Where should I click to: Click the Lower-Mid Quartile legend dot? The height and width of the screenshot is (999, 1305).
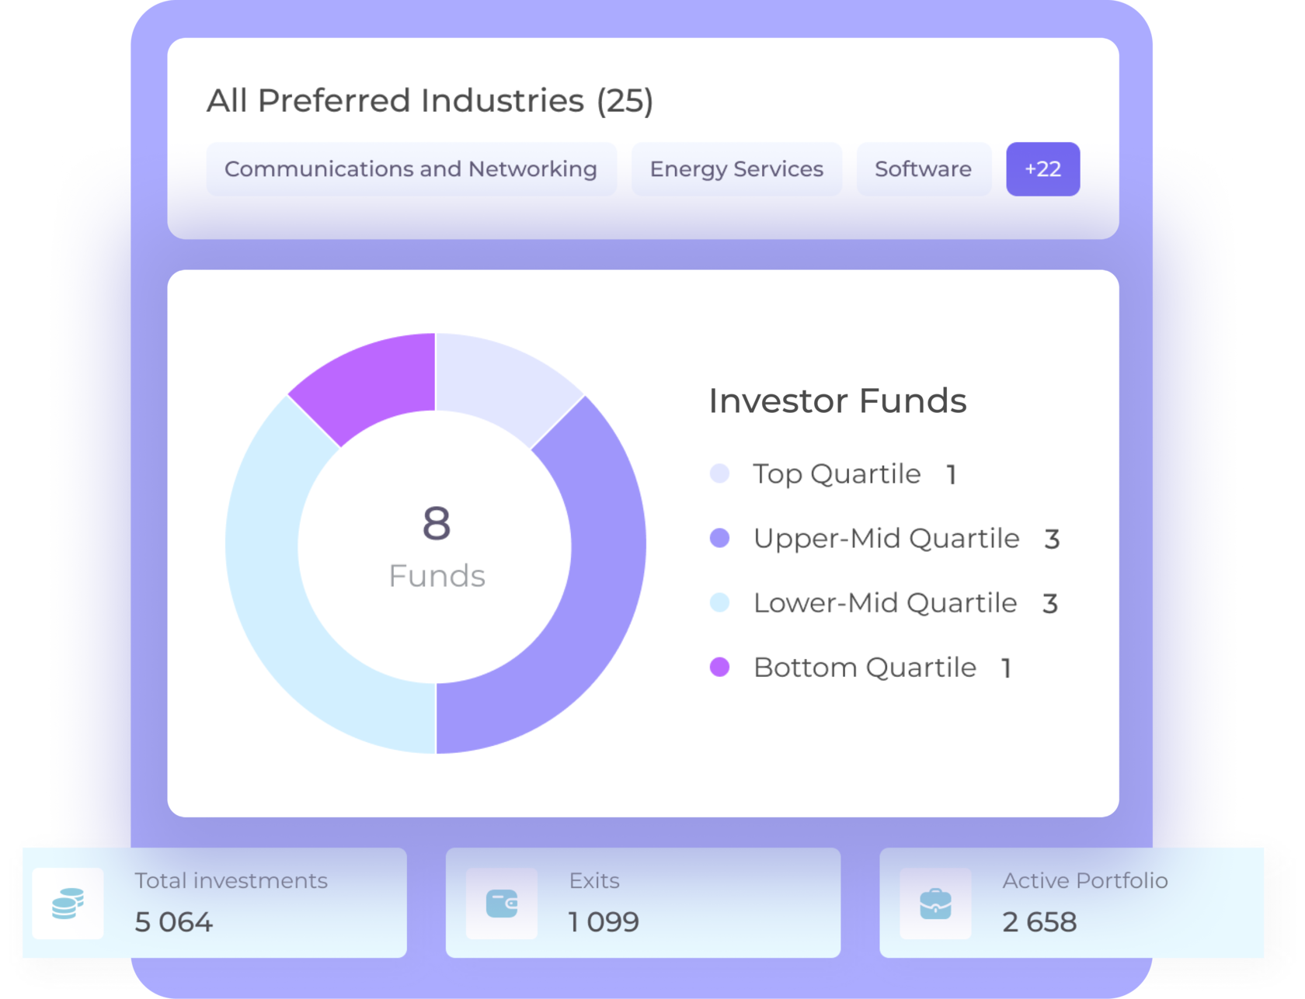(x=720, y=602)
